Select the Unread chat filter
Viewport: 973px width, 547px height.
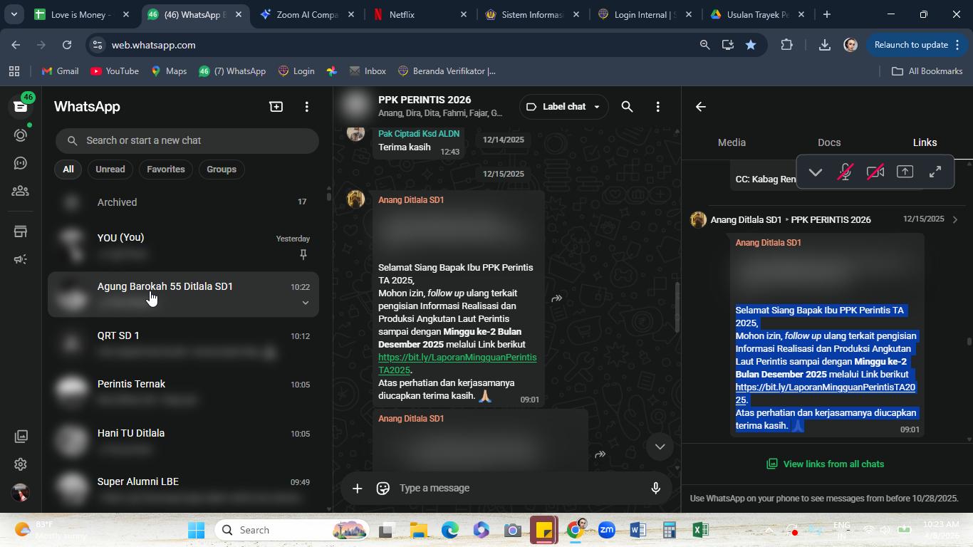point(110,170)
